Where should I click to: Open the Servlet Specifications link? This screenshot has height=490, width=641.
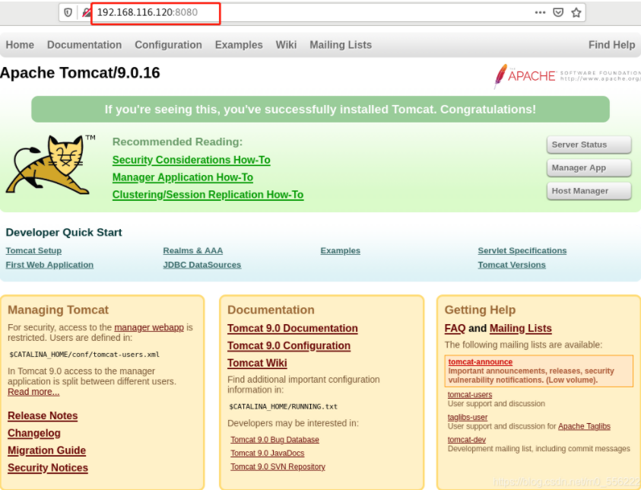(x=522, y=250)
